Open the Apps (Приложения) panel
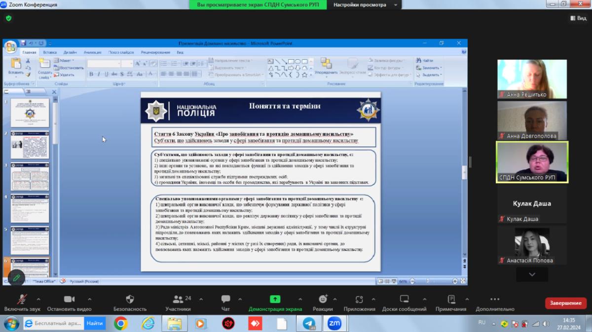592x332 pixels. pos(359,299)
